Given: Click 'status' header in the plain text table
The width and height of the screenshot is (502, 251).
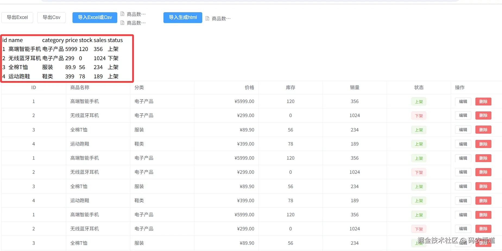Looking at the screenshot, I should pos(115,40).
